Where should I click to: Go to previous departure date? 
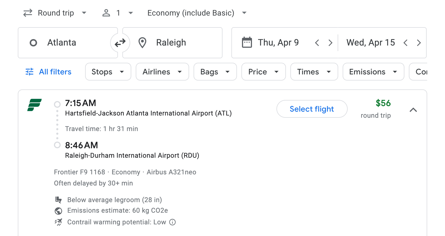[317, 42]
